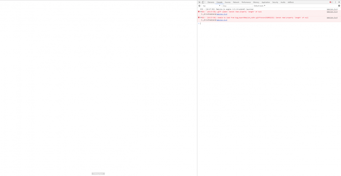Image resolution: width=341 pixels, height=176 pixels.
Task: Go to the Performance tab
Action: tap(246, 2)
